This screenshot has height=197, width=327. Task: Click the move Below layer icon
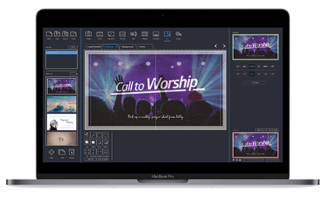[100, 143]
